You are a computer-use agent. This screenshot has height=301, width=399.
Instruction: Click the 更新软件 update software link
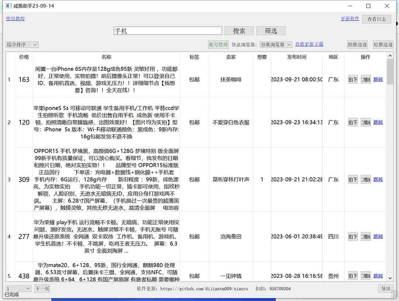[x=350, y=18]
